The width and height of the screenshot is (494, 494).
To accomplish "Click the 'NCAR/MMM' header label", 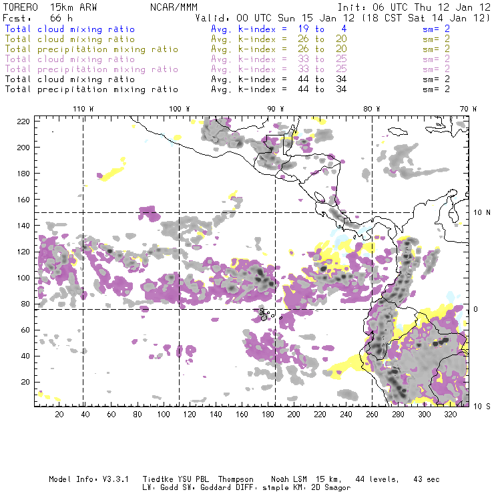I will click(x=174, y=7).
